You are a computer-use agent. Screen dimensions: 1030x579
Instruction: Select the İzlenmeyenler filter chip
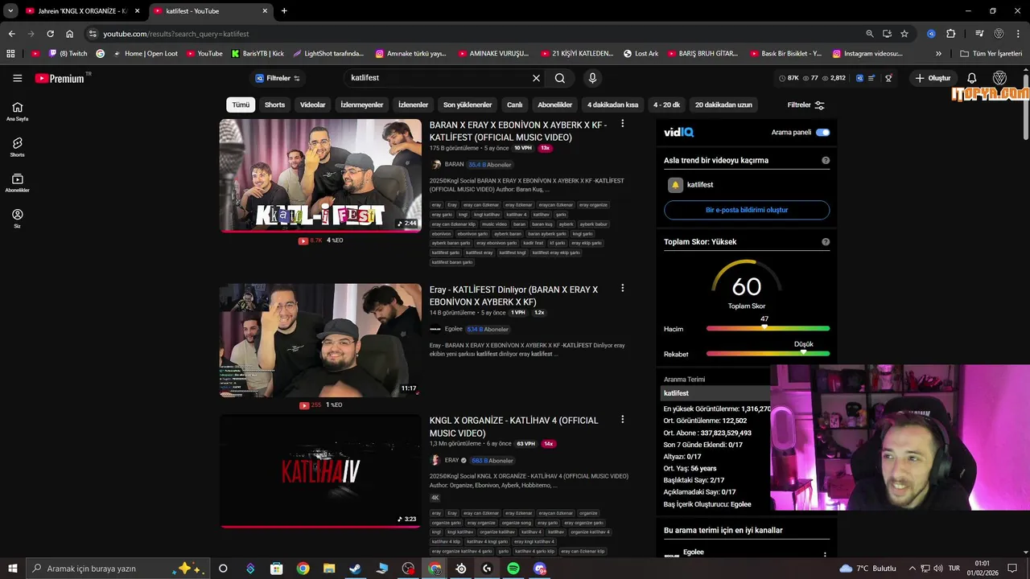(362, 105)
